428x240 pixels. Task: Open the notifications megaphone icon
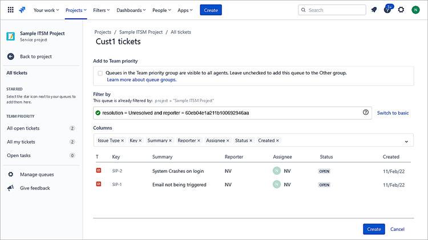(x=374, y=10)
